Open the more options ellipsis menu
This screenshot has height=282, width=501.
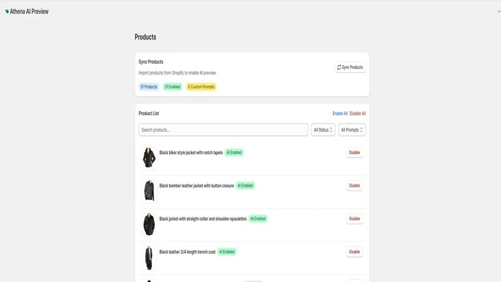[x=499, y=11]
